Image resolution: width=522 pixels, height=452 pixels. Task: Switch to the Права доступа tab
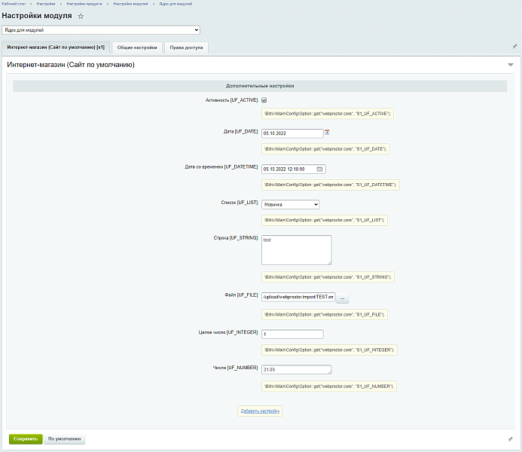[x=187, y=47]
